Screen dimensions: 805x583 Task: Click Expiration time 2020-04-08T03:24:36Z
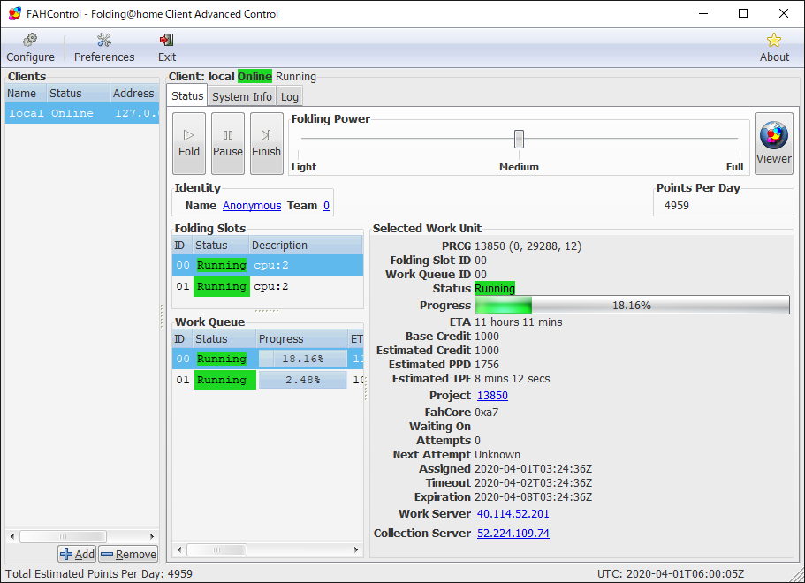(534, 496)
